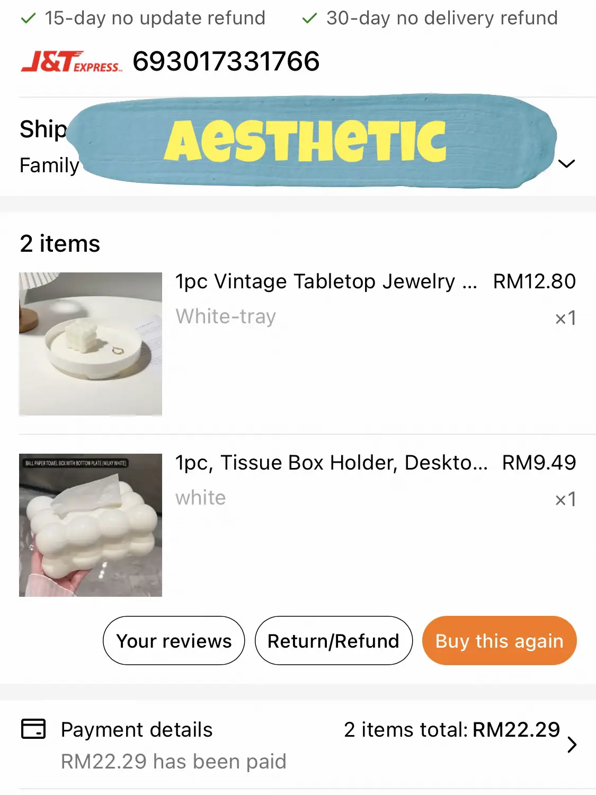This screenshot has height=795, width=596.
Task: Click the 30-day no delivery refund checkmark
Action: pyautogui.click(x=309, y=19)
